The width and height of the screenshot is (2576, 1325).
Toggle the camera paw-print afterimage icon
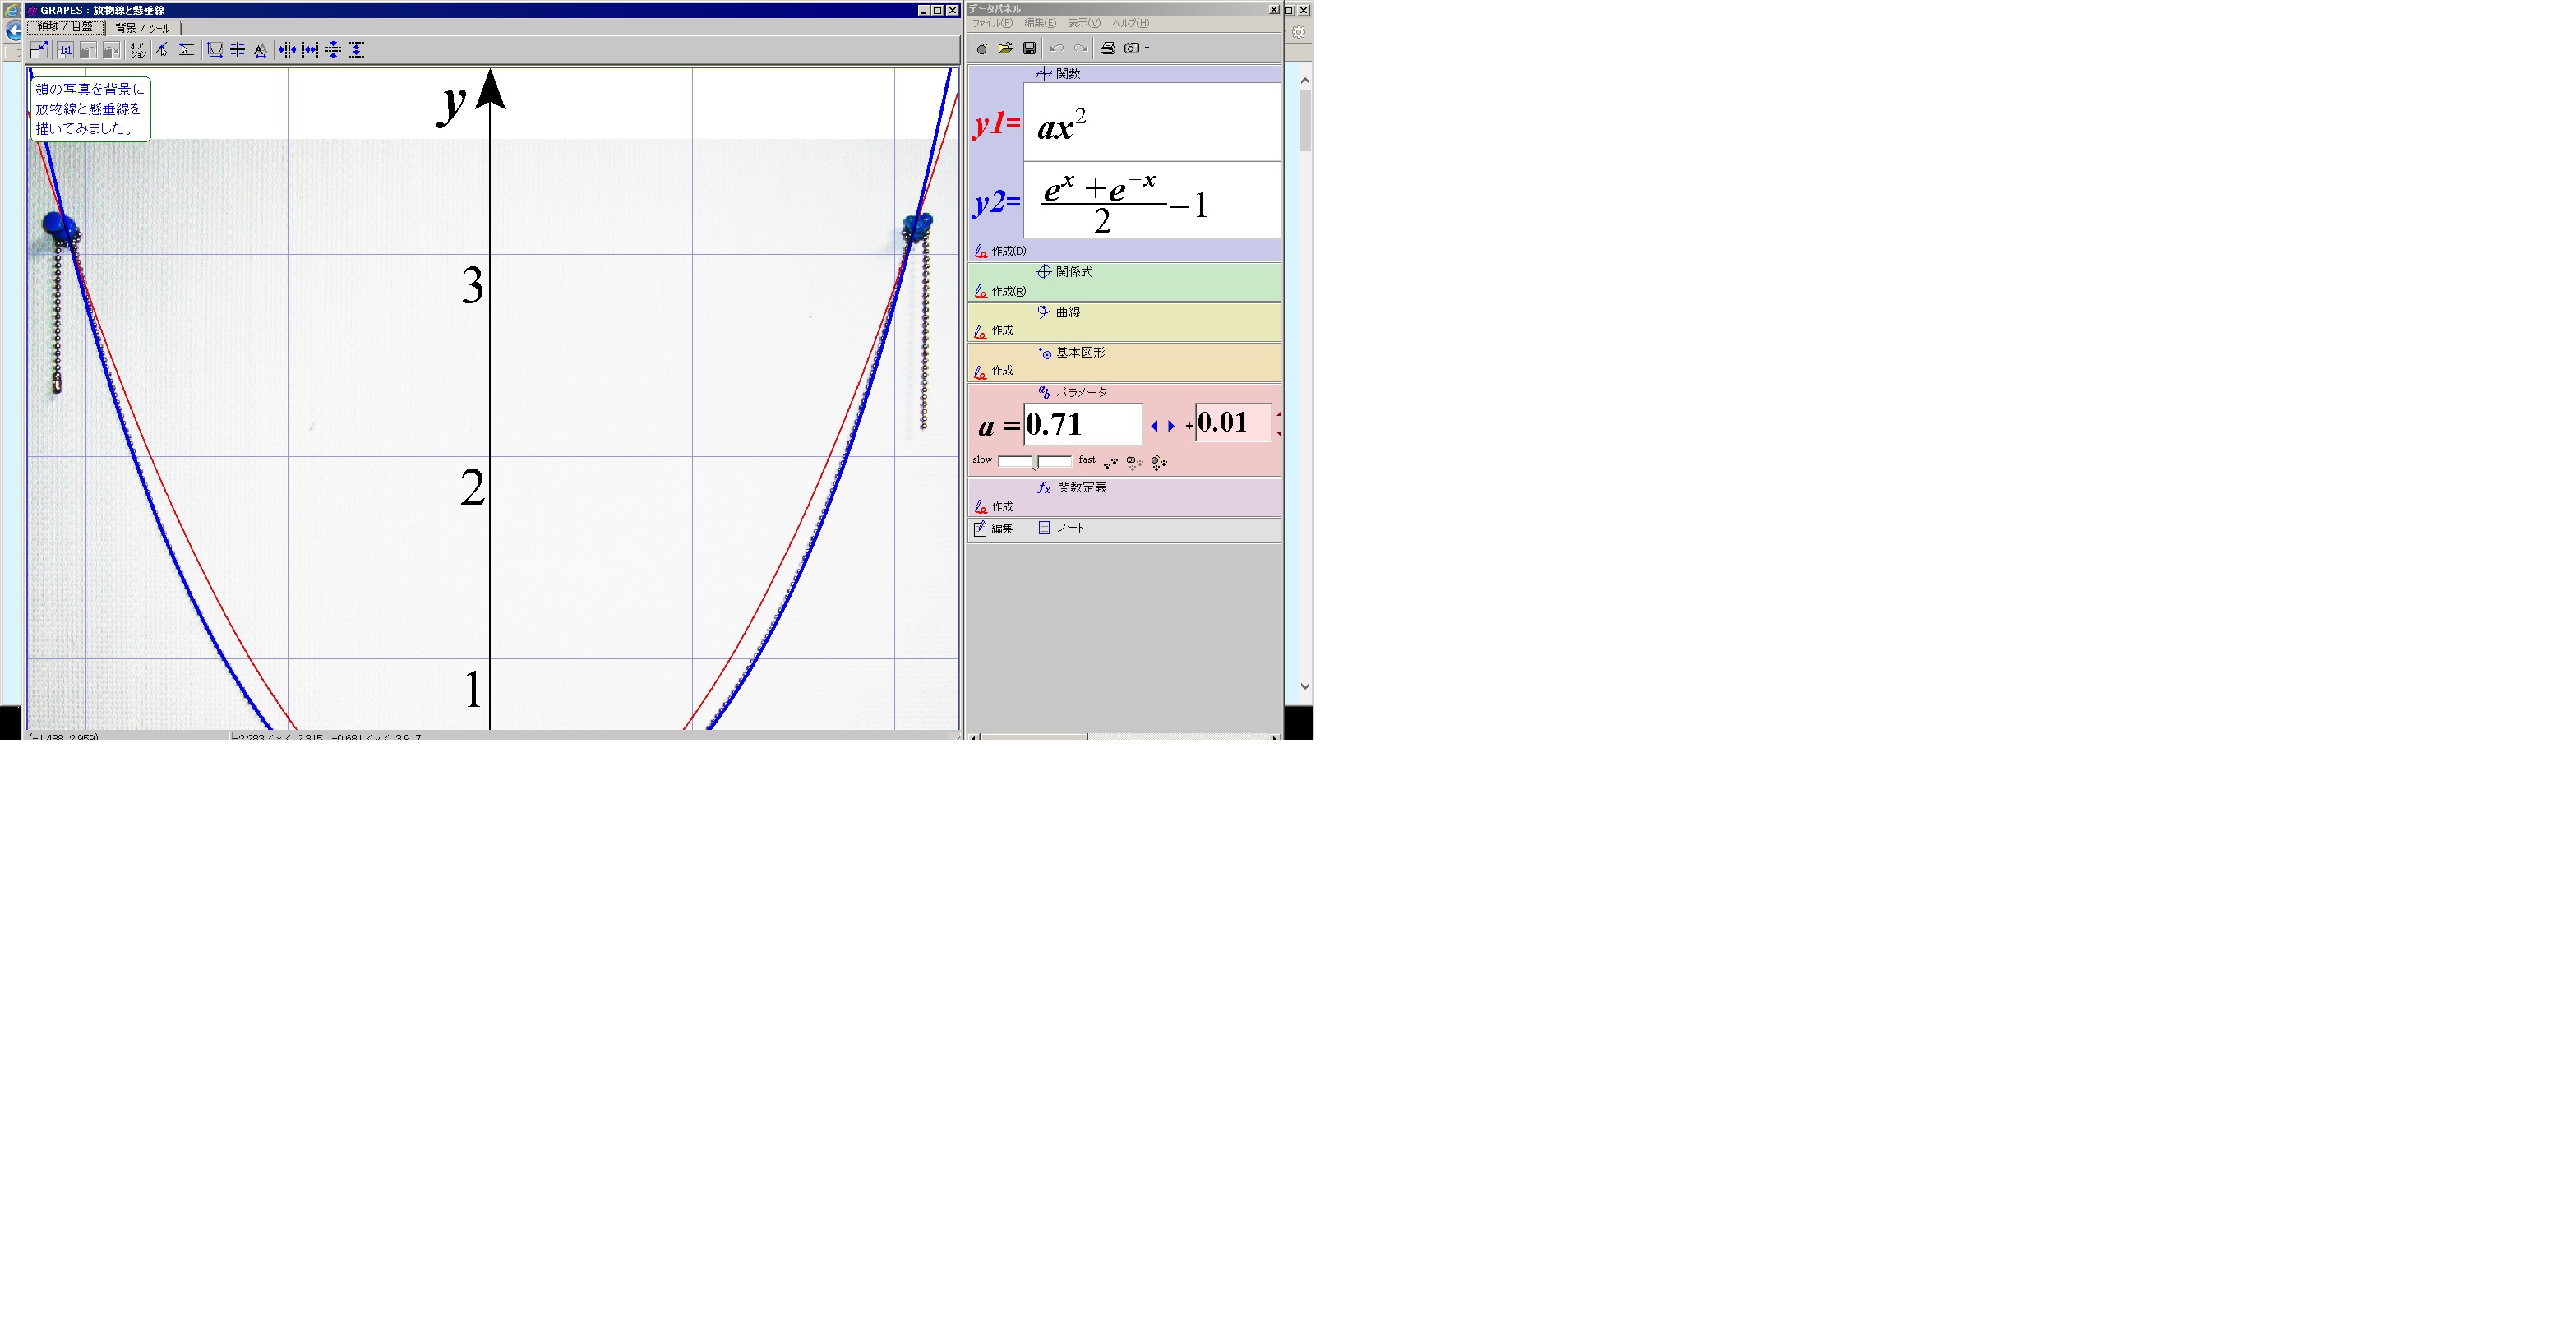point(1134,463)
